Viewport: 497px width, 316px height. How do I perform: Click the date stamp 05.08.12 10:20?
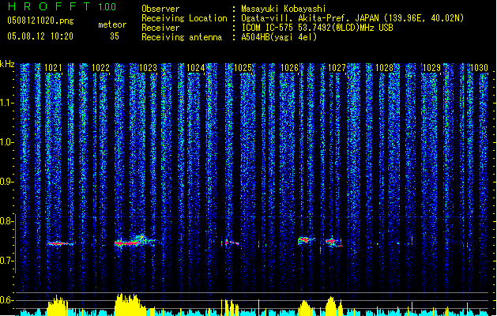click(x=40, y=36)
